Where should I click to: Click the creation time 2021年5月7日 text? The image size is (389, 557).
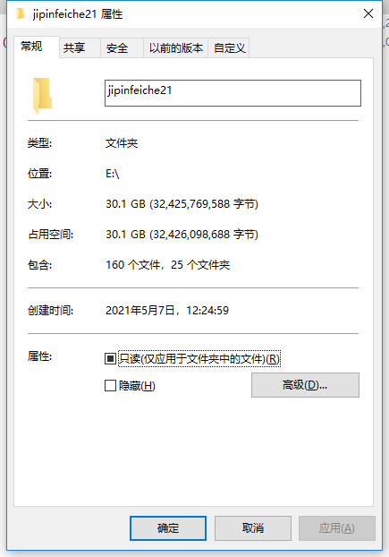pos(140,311)
